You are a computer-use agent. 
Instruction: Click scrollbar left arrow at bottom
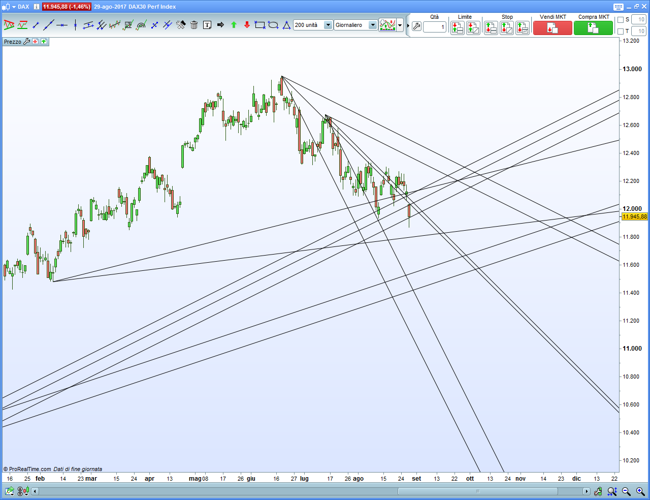pyautogui.click(x=35, y=491)
